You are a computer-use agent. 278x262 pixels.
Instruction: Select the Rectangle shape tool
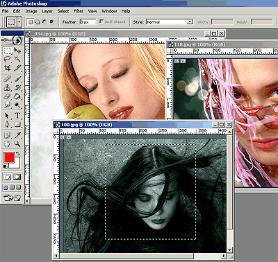click(17, 124)
